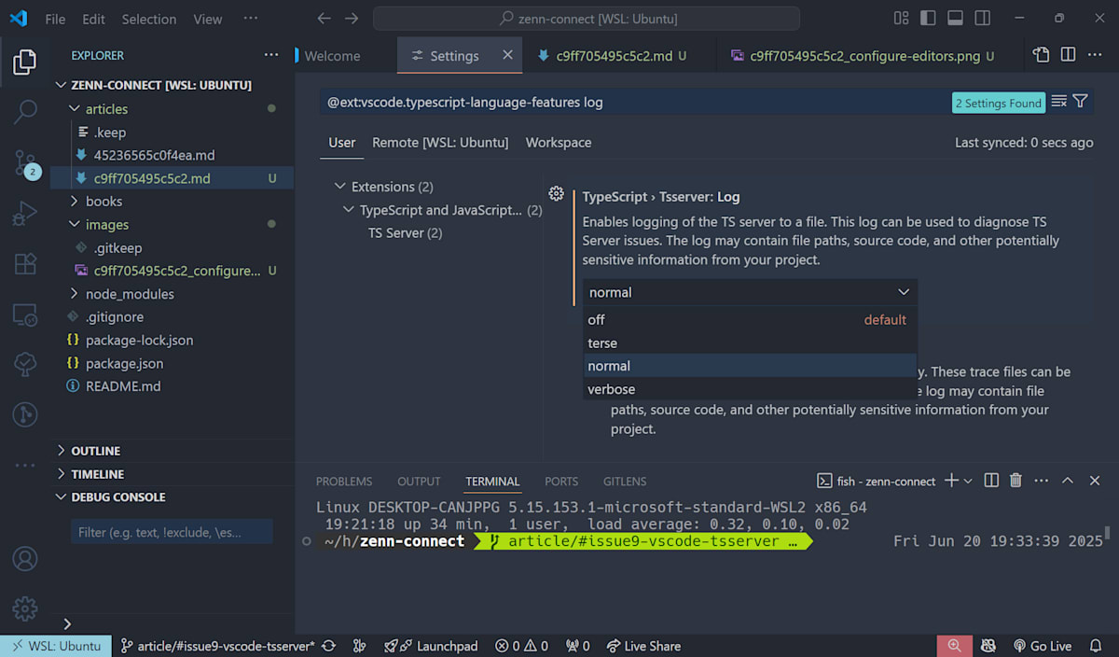Open the Explorer view in activity bar
The image size is (1119, 657).
pos(25,63)
